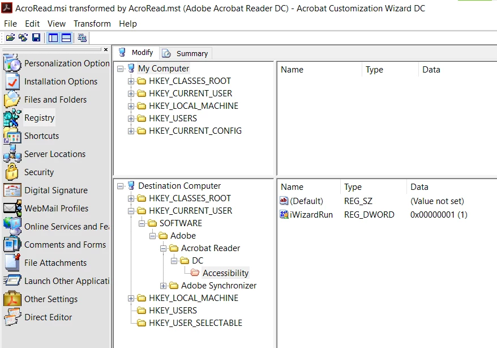Collapse the Adobe key node
Screen dimensions: 497x348
(152, 236)
